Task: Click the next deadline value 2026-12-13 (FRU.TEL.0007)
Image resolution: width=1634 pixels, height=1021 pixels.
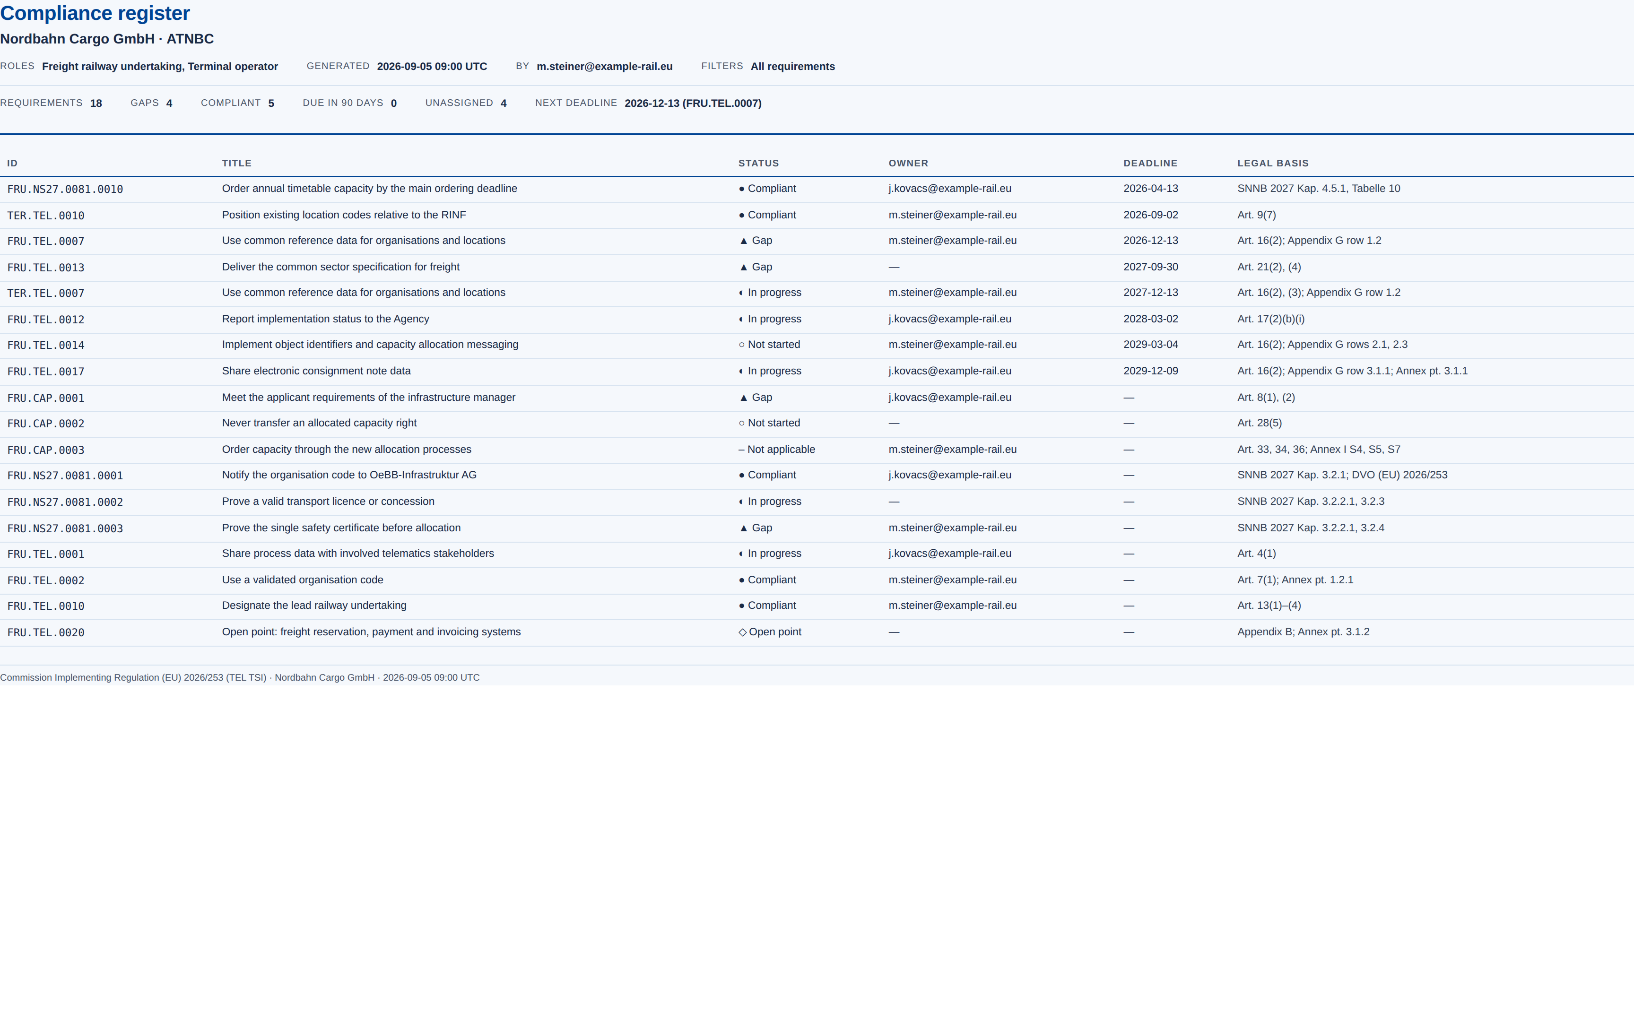Action: (693, 104)
